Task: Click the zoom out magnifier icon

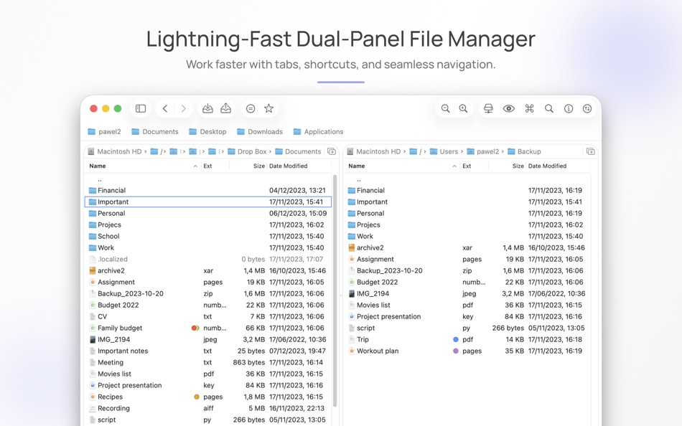Action: pos(445,109)
